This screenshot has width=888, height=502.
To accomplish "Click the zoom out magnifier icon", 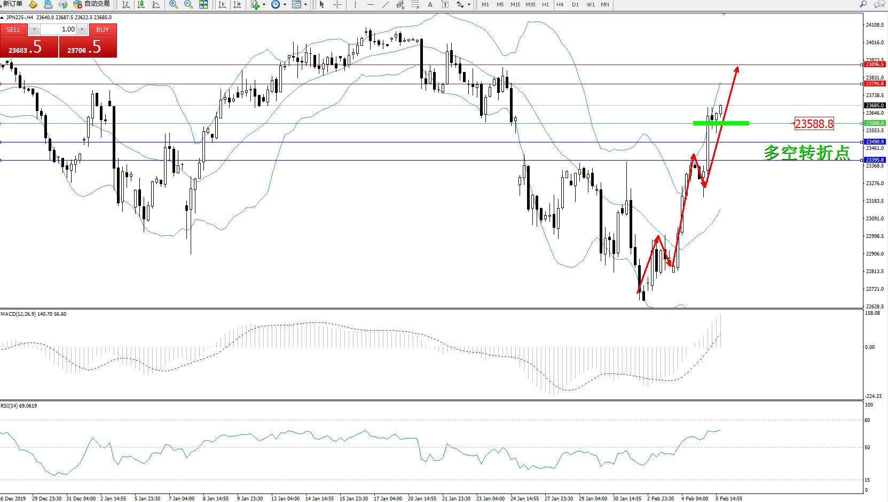I will (x=188, y=5).
